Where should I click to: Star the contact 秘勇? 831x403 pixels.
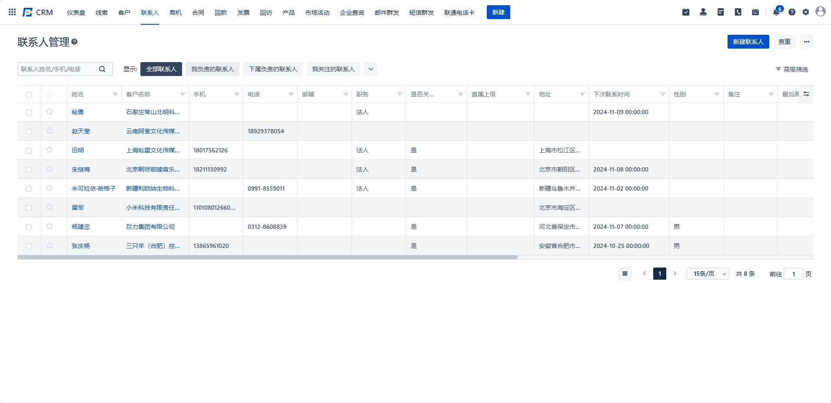click(x=50, y=112)
